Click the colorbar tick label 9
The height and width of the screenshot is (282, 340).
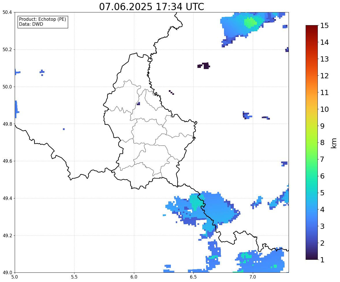click(x=322, y=126)
